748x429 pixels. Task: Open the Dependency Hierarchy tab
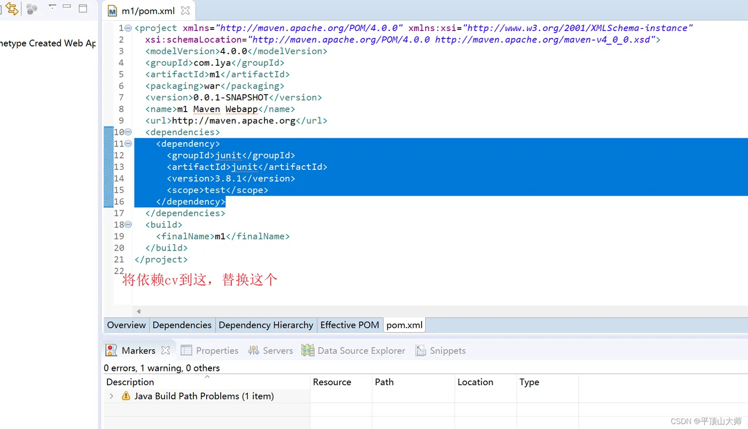pos(266,325)
